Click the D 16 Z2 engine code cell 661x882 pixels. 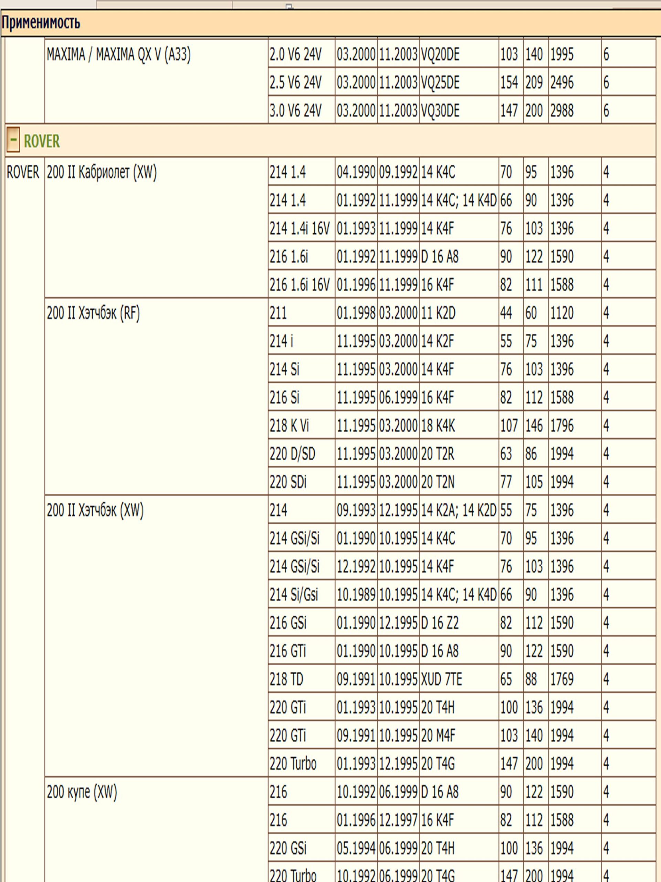[x=440, y=623]
